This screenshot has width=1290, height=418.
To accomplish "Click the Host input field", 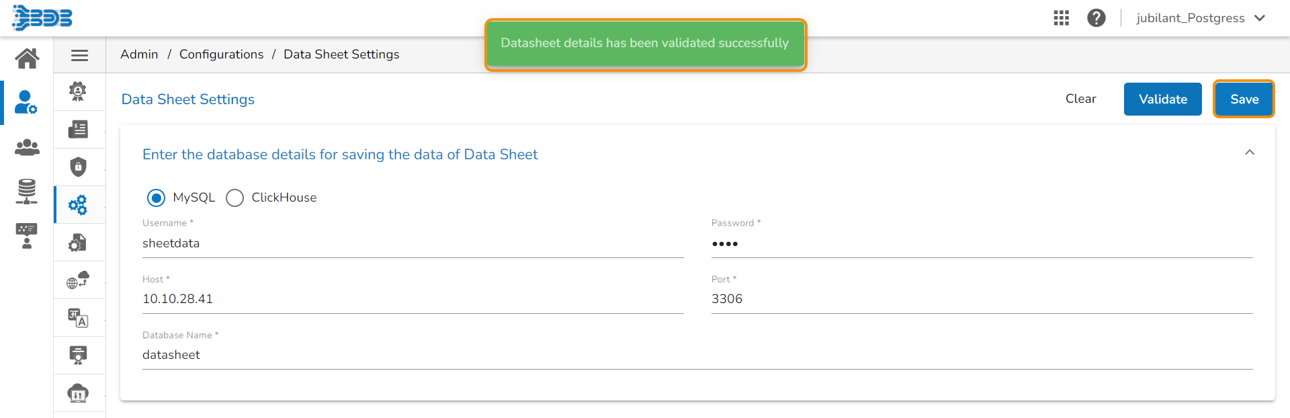I will [413, 299].
